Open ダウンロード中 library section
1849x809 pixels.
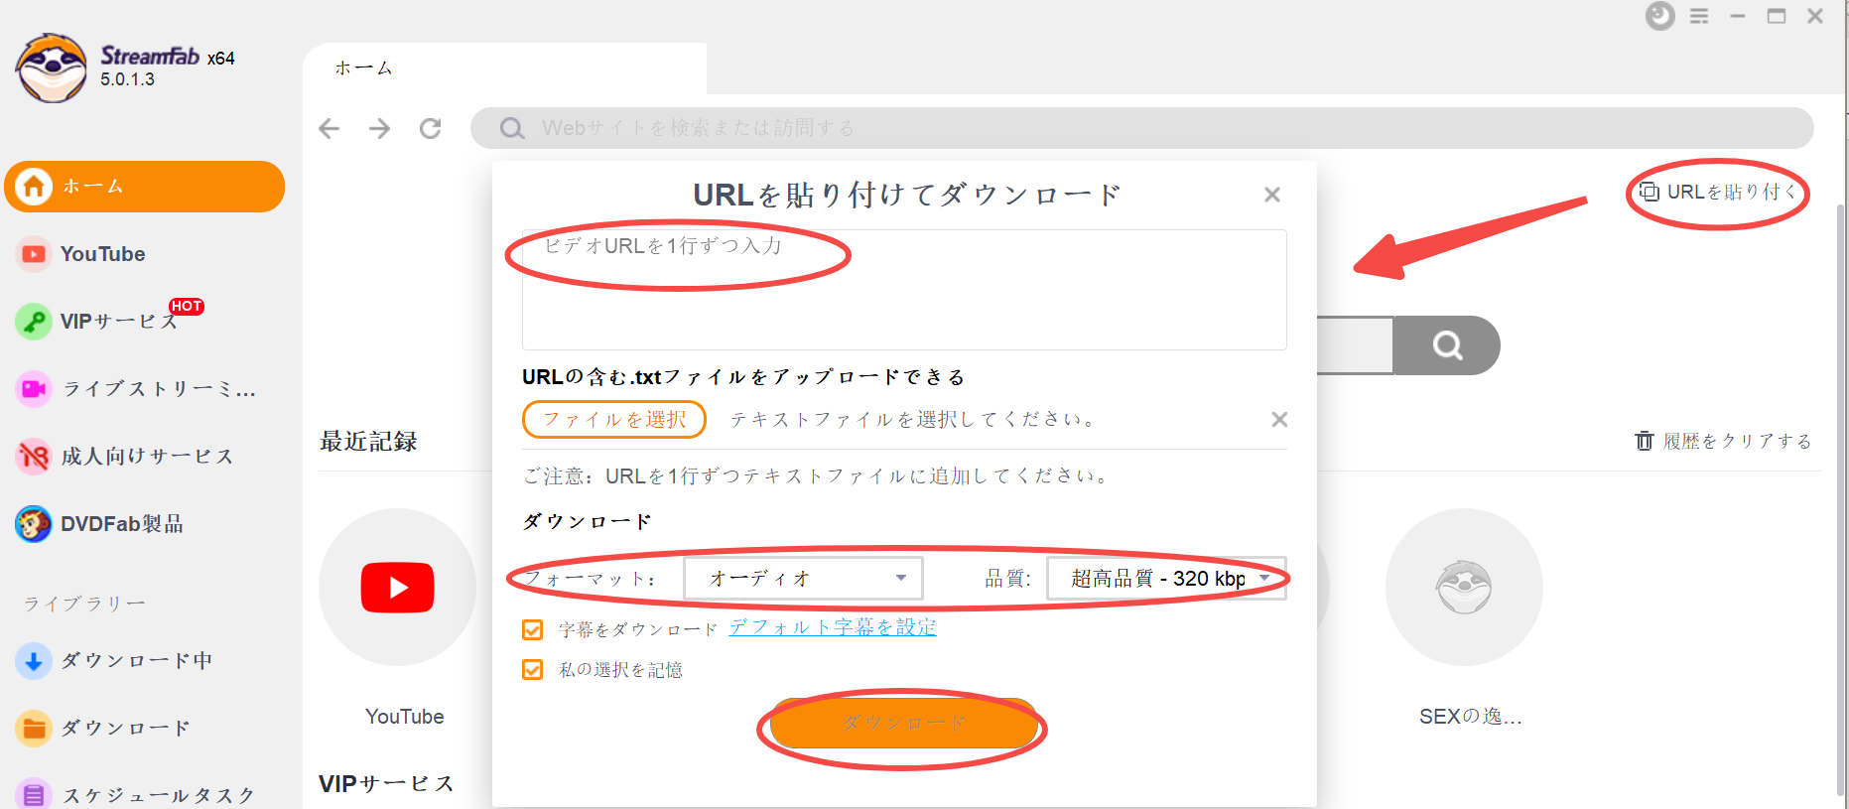pos(136,661)
